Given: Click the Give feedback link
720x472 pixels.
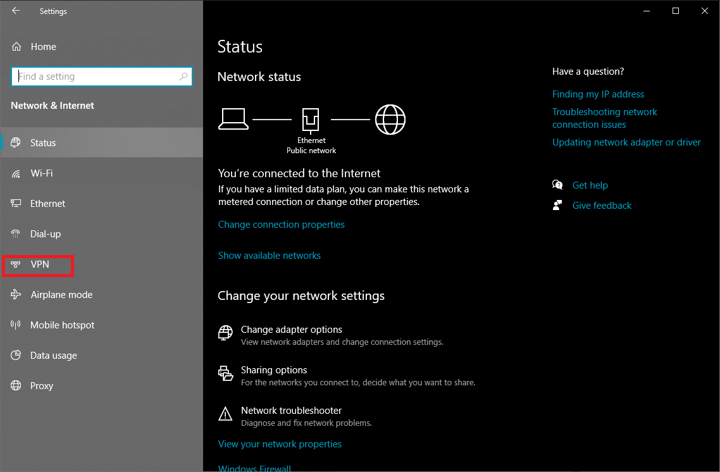Looking at the screenshot, I should point(602,205).
